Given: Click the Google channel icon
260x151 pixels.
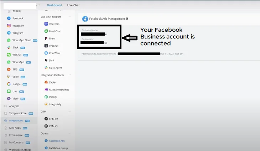Looking at the screenshot, I should point(9,84).
